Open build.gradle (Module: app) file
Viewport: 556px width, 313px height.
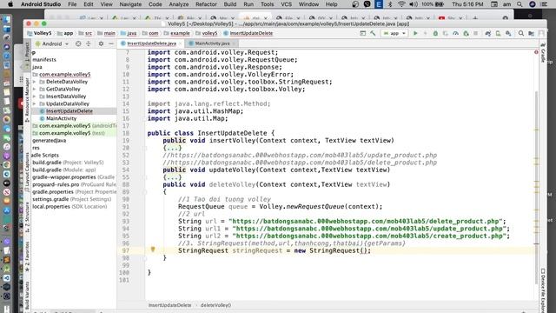coord(63,170)
